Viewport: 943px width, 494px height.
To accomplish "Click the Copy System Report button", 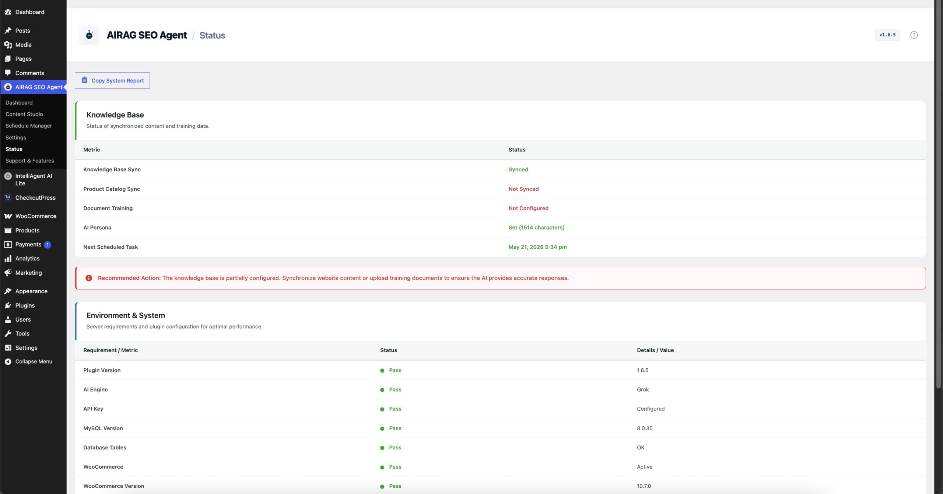I will [x=112, y=80].
